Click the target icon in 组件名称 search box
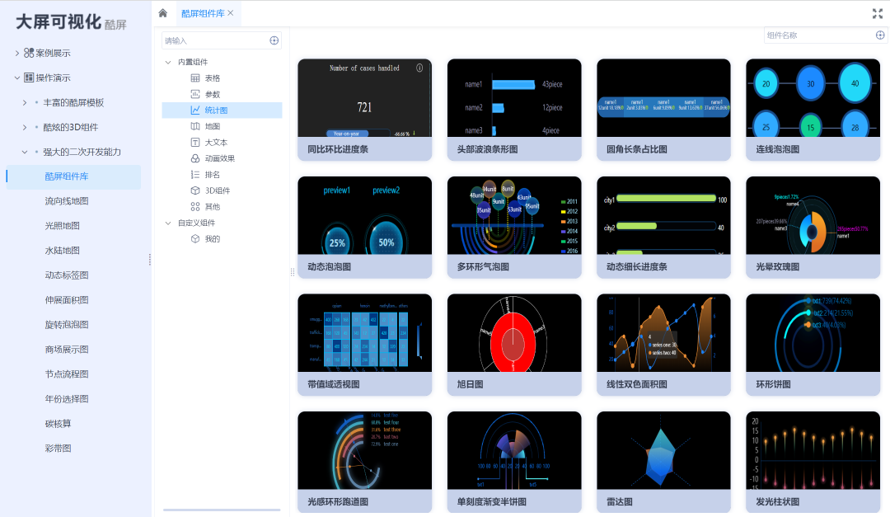The height and width of the screenshot is (517, 890). click(880, 35)
